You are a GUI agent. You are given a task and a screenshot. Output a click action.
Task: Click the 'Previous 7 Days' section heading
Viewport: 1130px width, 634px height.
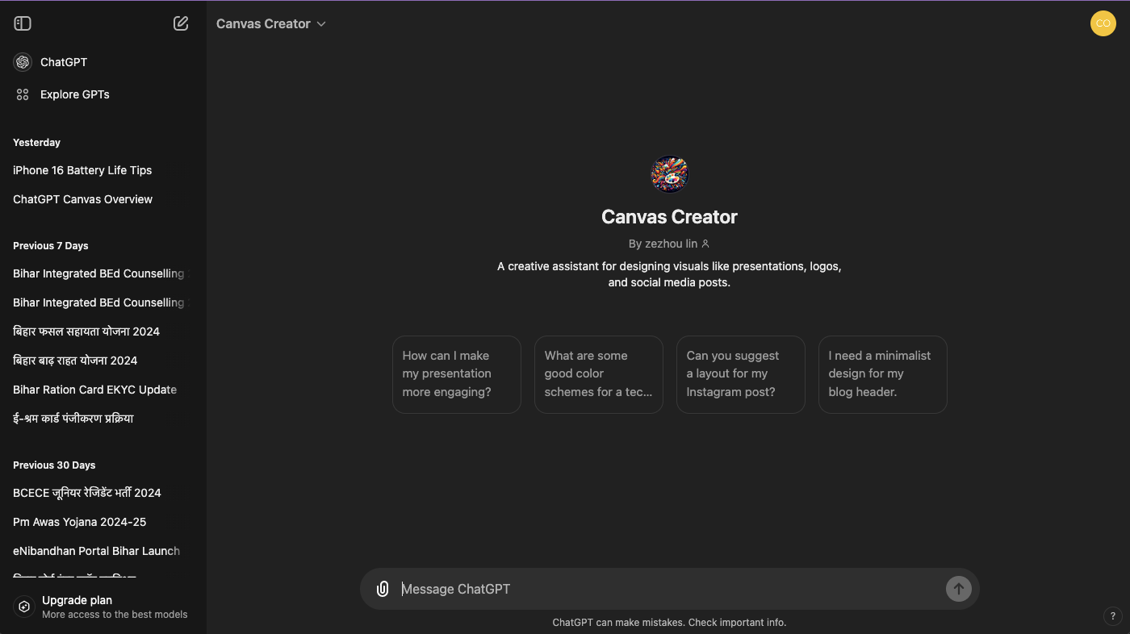(51, 246)
